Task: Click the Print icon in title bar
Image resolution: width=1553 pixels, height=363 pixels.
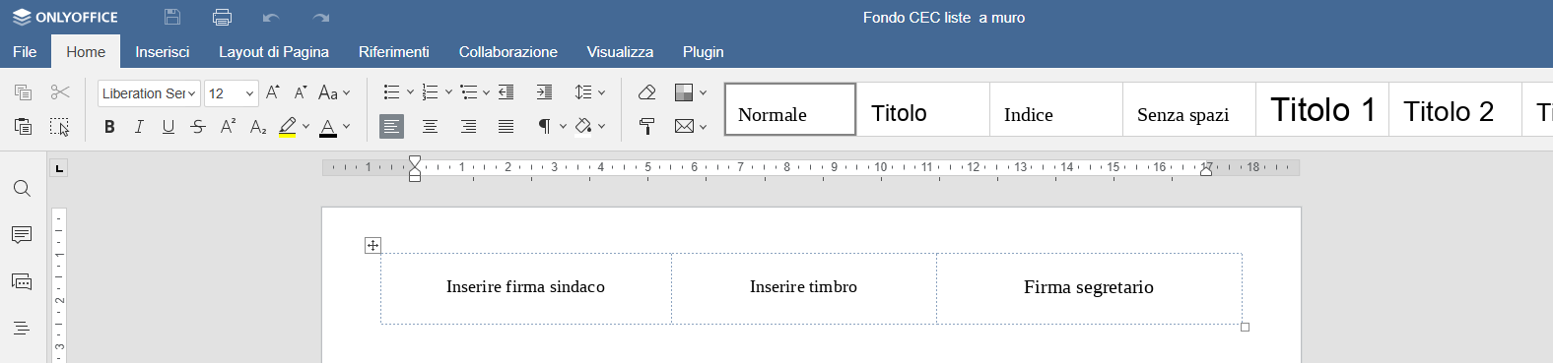Action: (222, 17)
